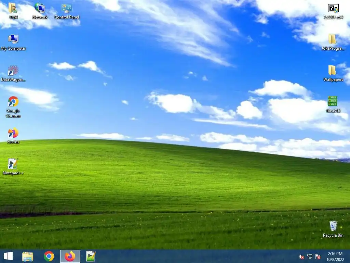Select the Recycle Bin icon
350x263 pixels.
(333, 226)
